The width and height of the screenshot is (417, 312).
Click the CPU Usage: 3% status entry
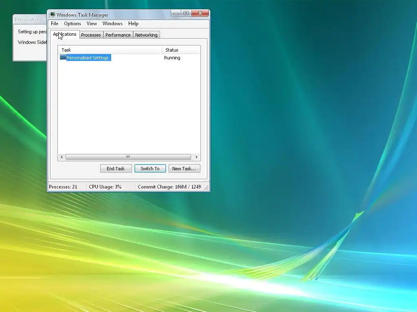105,187
